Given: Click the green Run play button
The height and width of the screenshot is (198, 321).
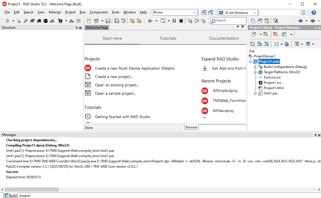Looking at the screenshot, I should tap(150, 21).
